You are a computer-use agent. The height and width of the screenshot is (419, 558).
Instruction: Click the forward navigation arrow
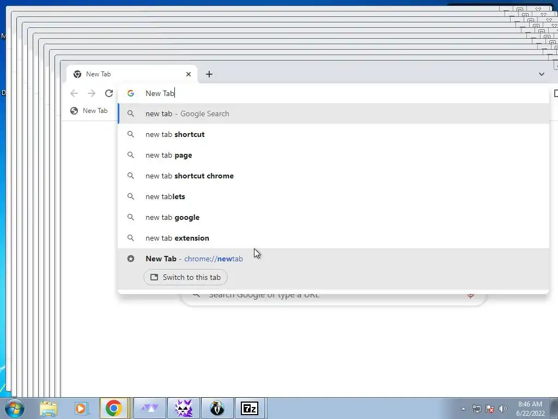point(92,93)
